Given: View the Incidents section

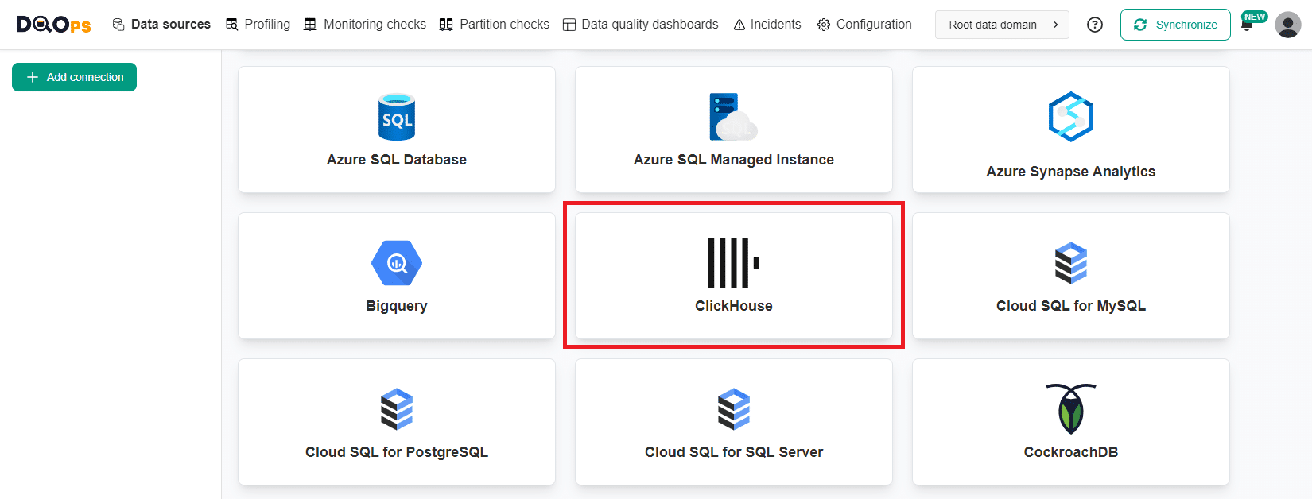Looking at the screenshot, I should coord(767,25).
